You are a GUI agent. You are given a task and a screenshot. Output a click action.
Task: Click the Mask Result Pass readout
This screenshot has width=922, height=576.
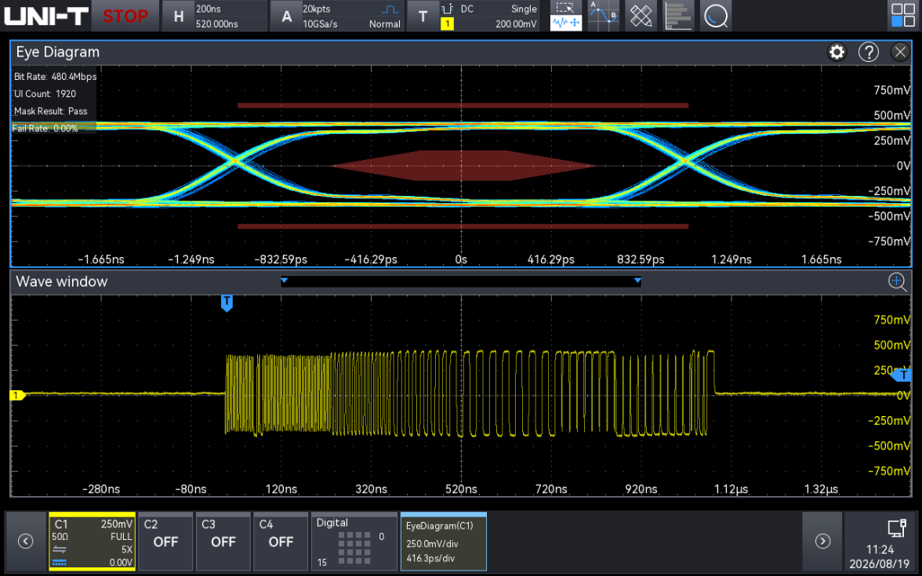click(50, 111)
